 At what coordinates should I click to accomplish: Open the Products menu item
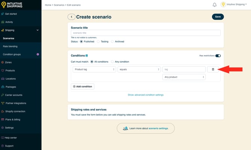pos(10,71)
